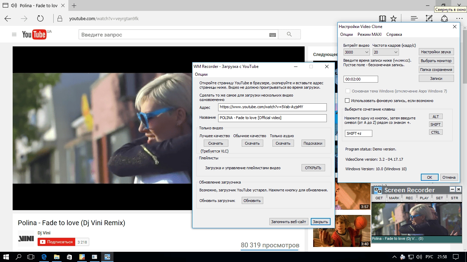Open Microsoft Store from taskbar
Viewport: 467px width, 262px height.
pos(69,257)
